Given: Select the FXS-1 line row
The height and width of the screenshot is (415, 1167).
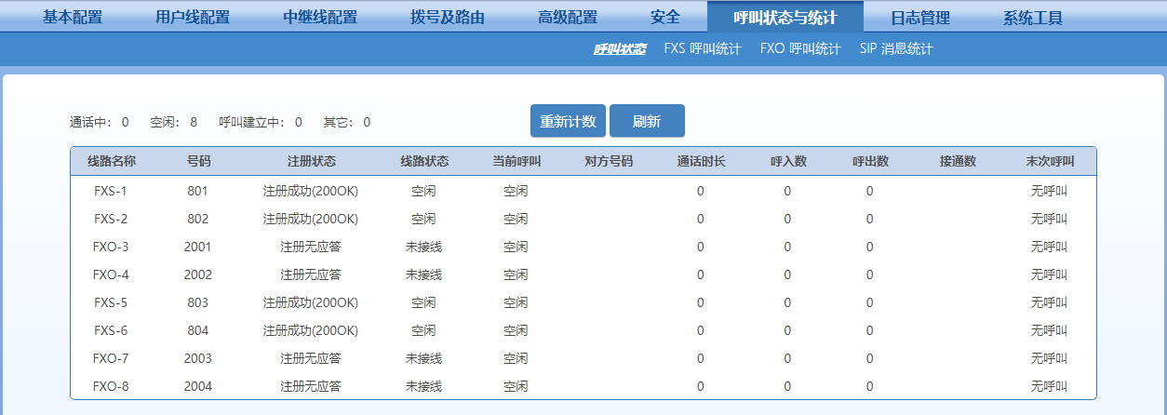Looking at the screenshot, I should [x=111, y=191].
